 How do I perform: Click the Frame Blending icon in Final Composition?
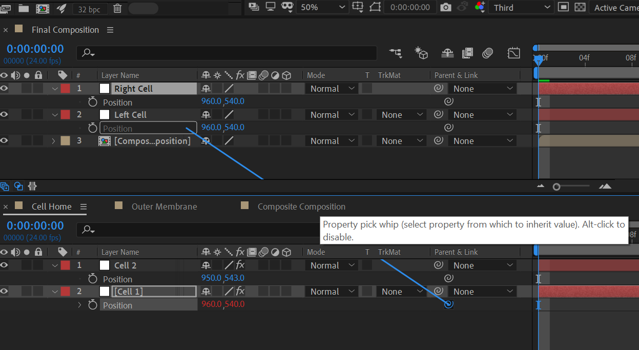click(x=467, y=53)
